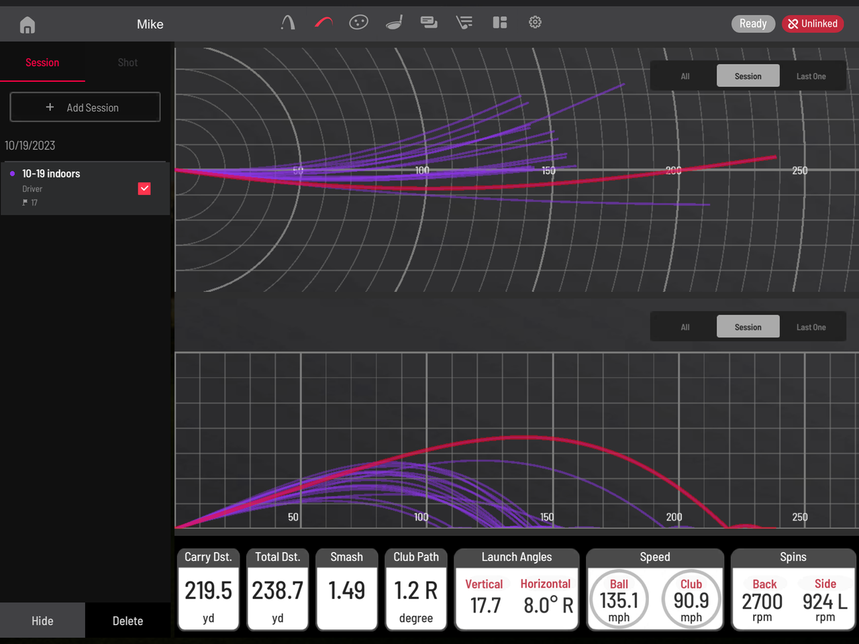Click the Ready status button
The width and height of the screenshot is (859, 644).
(x=753, y=23)
